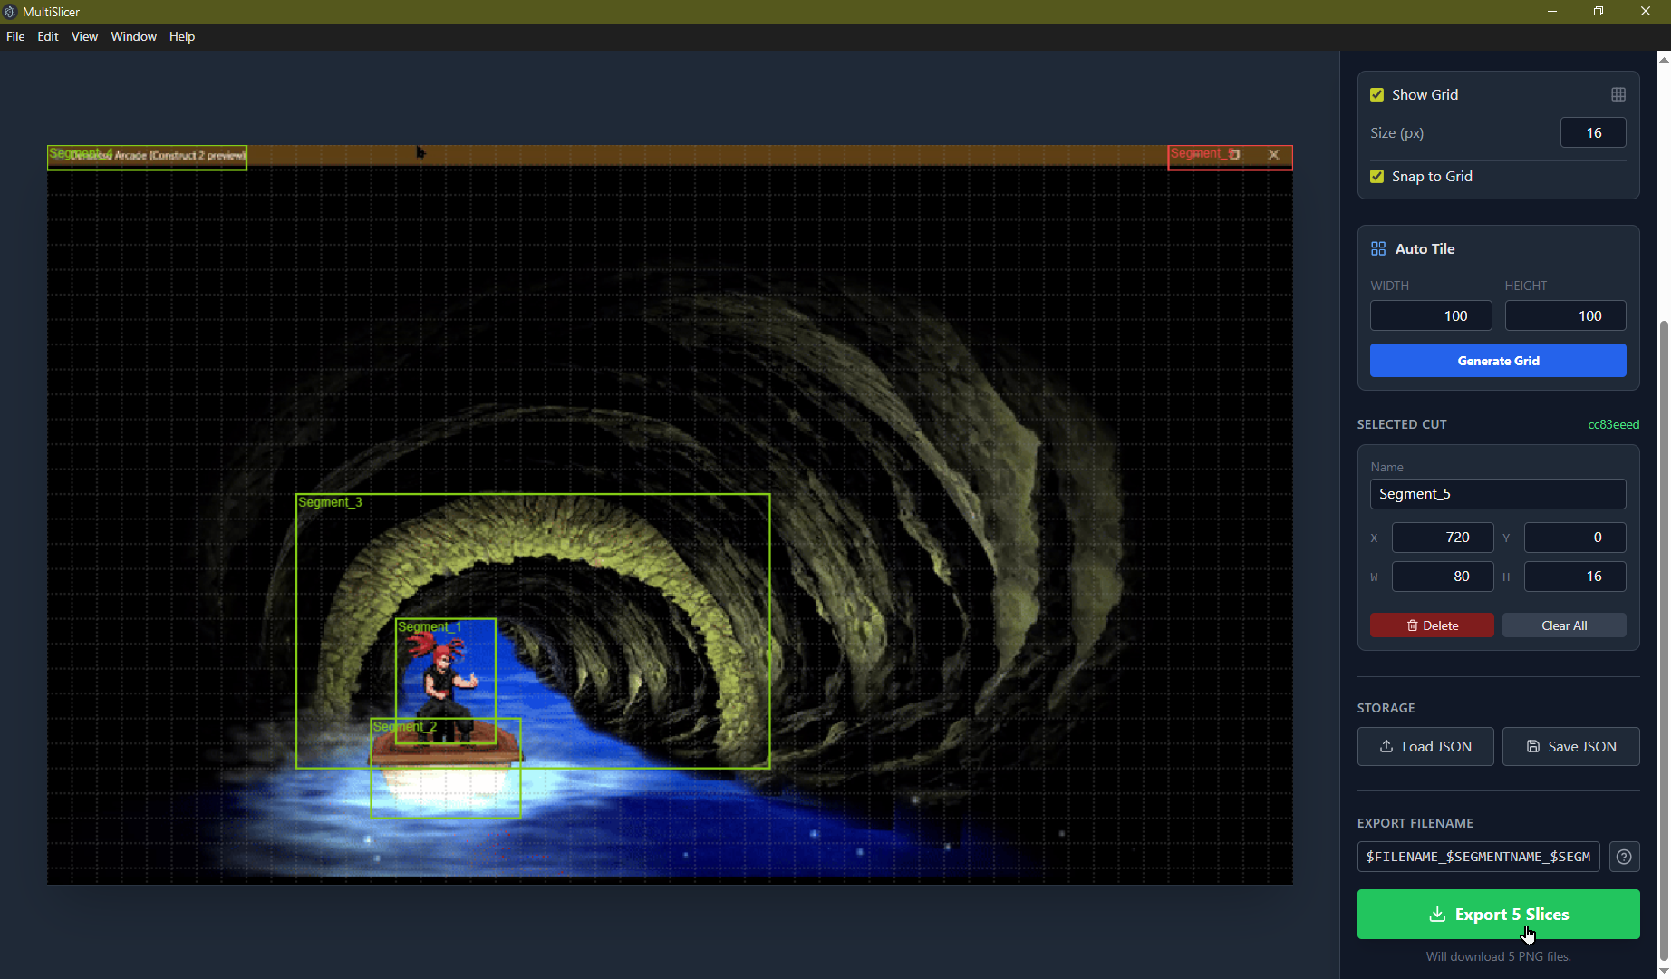This screenshot has width=1671, height=979.
Task: Click Load JSON button
Action: 1425,747
